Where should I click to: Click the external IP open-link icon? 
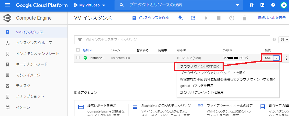[247, 58]
